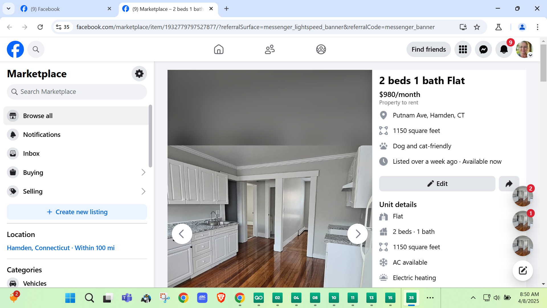Bookmark this page with the star icon
547x308 pixels.
point(477,27)
